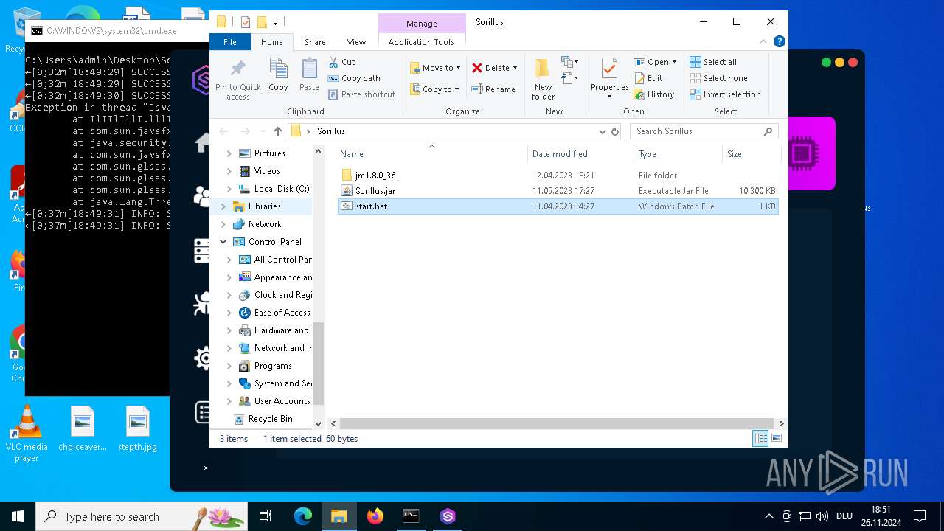Click the Up one level arrow

277,131
